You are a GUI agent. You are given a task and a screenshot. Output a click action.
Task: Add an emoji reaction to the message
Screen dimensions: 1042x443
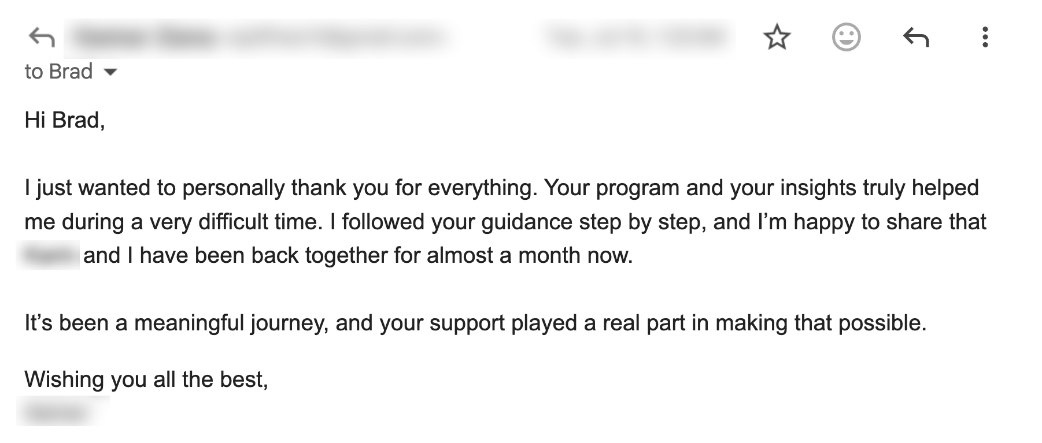coord(846,38)
